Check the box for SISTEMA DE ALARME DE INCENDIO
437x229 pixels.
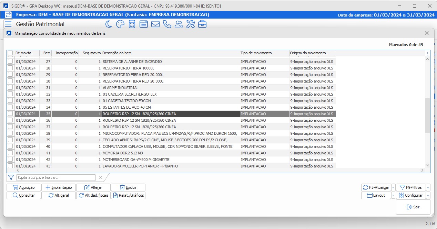tap(10, 62)
